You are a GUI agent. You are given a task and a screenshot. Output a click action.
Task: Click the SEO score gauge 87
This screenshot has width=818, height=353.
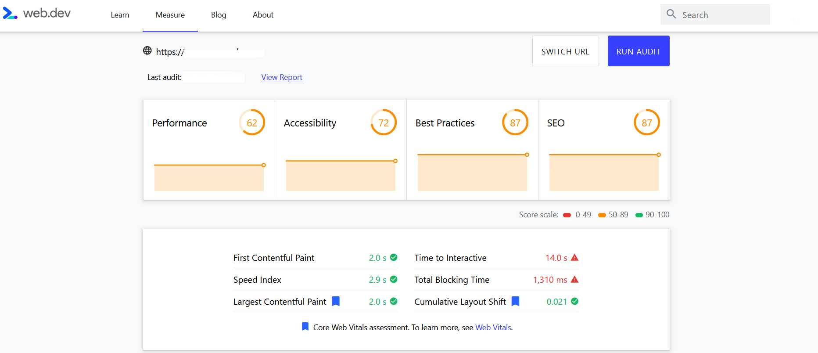coord(647,122)
